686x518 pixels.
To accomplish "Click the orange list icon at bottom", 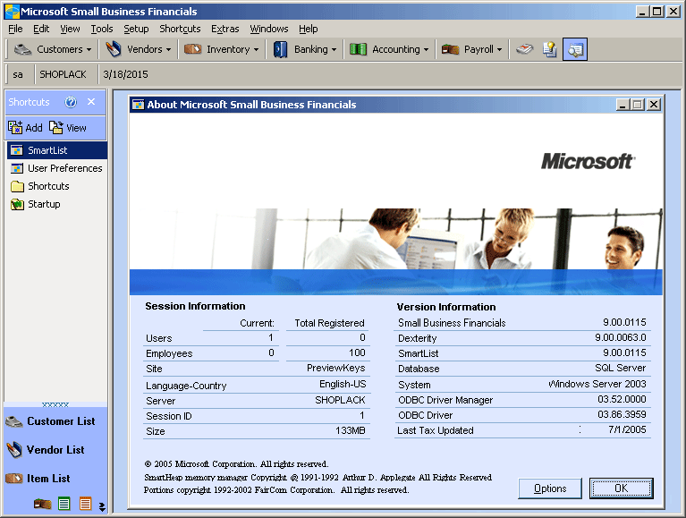I will click(85, 504).
